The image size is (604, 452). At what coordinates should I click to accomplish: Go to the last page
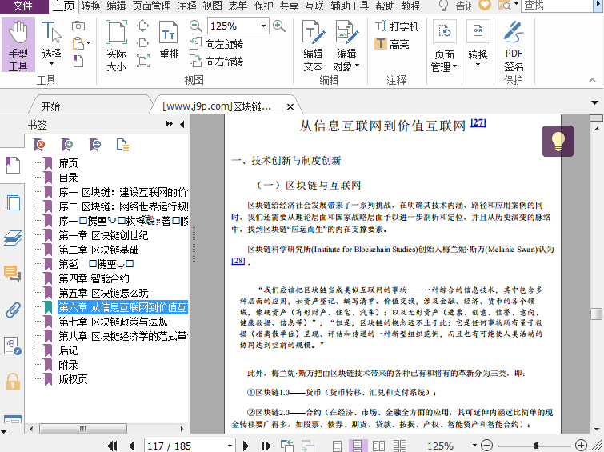(266, 446)
